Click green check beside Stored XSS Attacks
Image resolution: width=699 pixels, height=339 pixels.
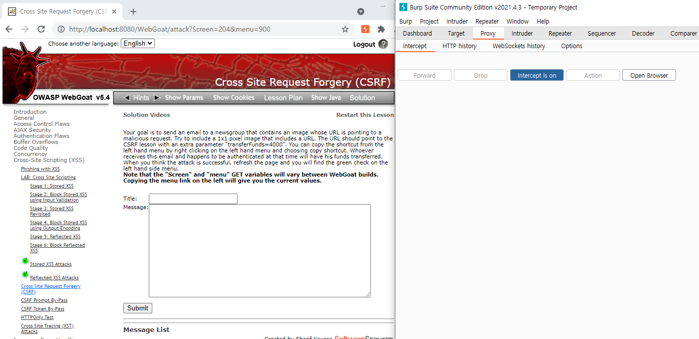click(25, 261)
